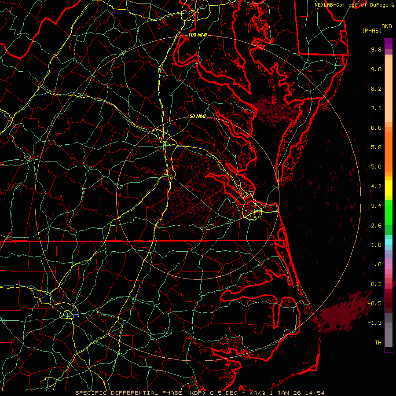Pick the pink segment of the color bar
396x396 pixels.
(389, 267)
